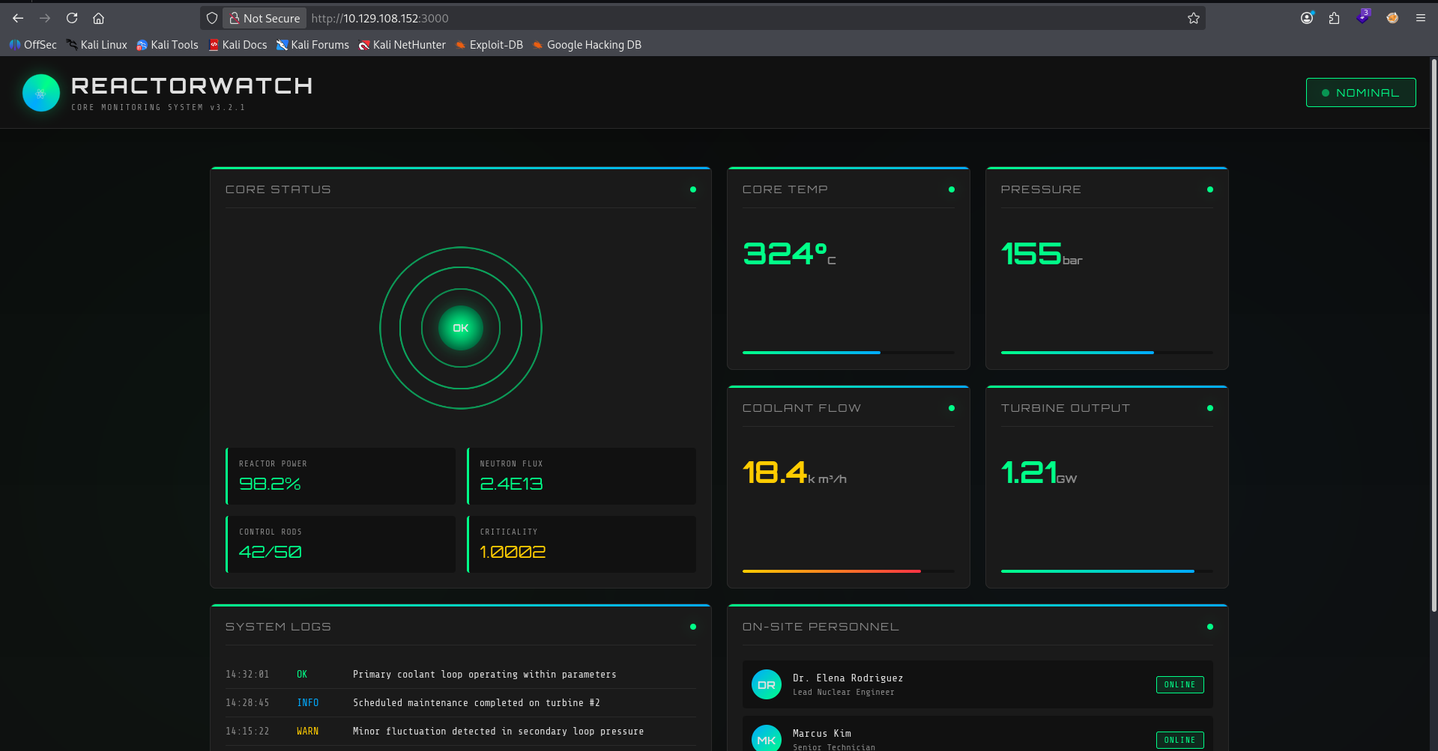Click the Not Secure lock indicator
The width and height of the screenshot is (1438, 751).
click(x=265, y=18)
